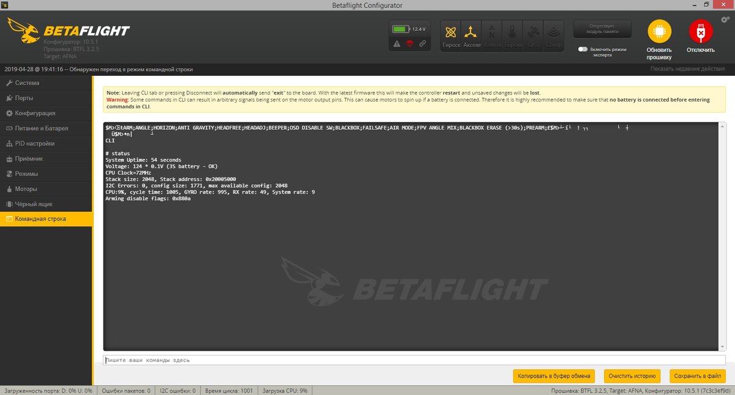Click the receiver icon beside Приёмник

9,159
